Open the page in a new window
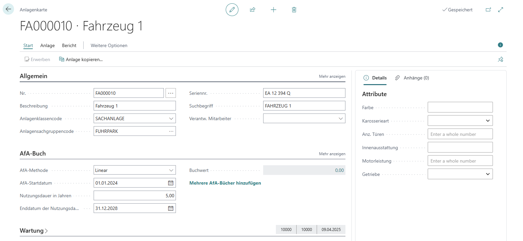 coord(488,10)
